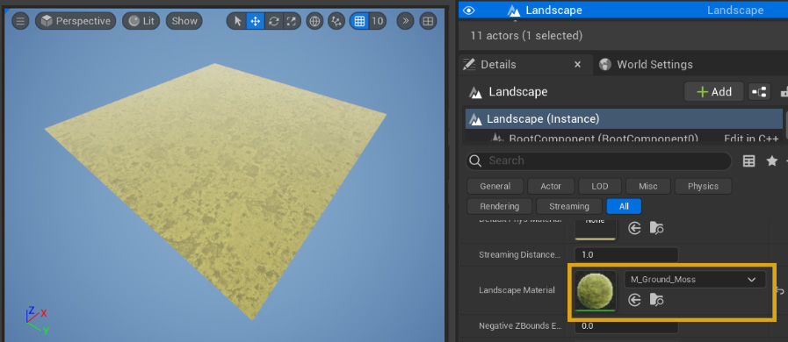This screenshot has width=788, height=342.
Task: Browse to M_Ground_Moss in Content Browser
Action: 656,300
